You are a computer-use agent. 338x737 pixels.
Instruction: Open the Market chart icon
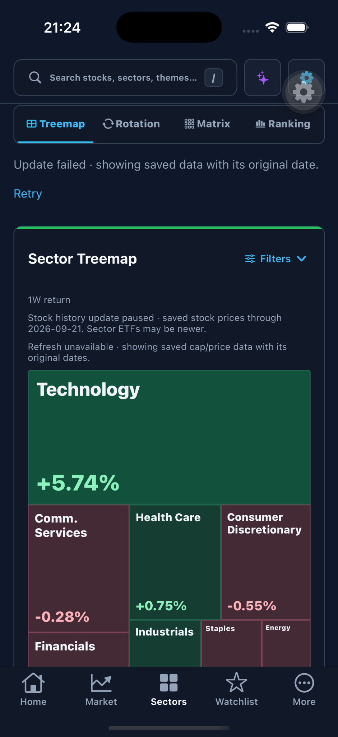click(x=101, y=683)
